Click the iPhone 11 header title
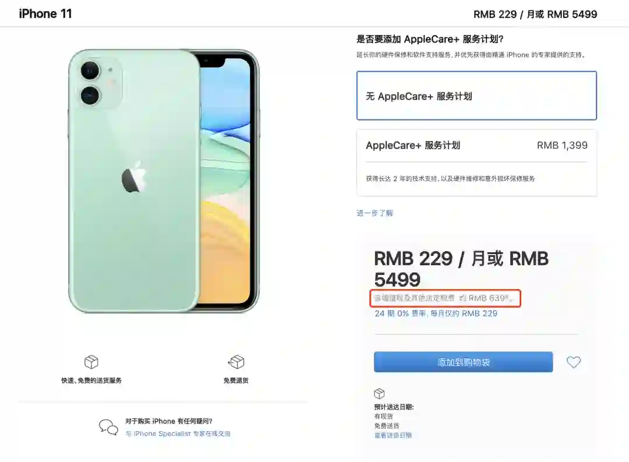The height and width of the screenshot is (462, 629). 45,13
